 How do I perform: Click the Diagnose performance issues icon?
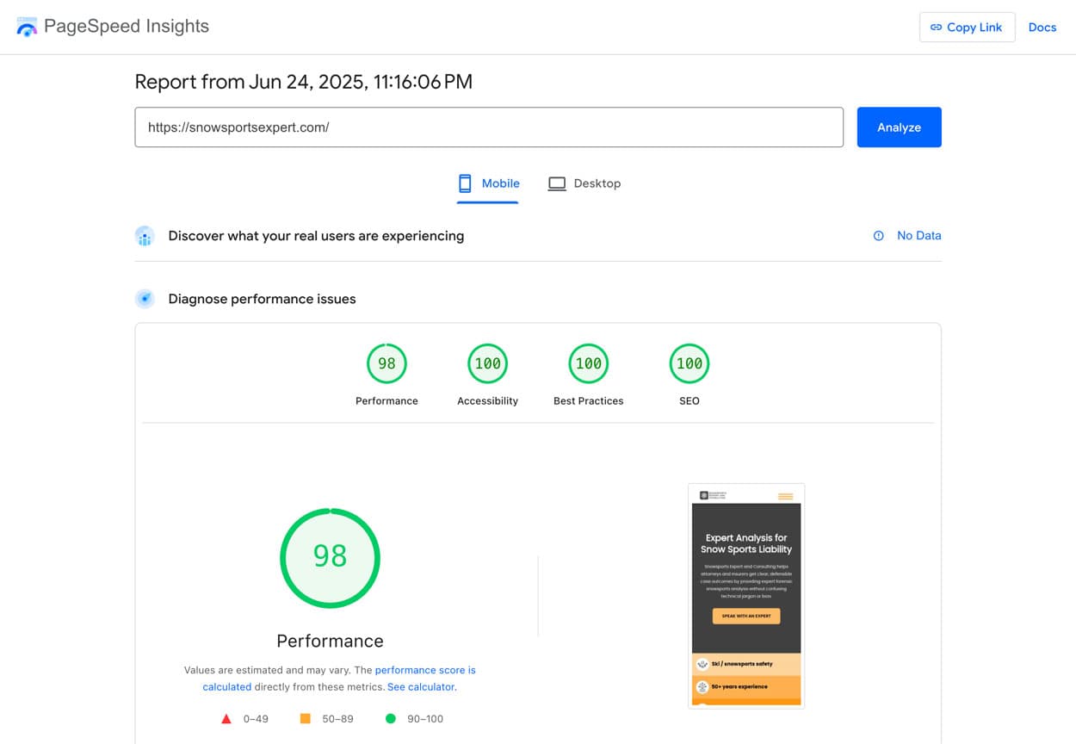[x=145, y=299]
